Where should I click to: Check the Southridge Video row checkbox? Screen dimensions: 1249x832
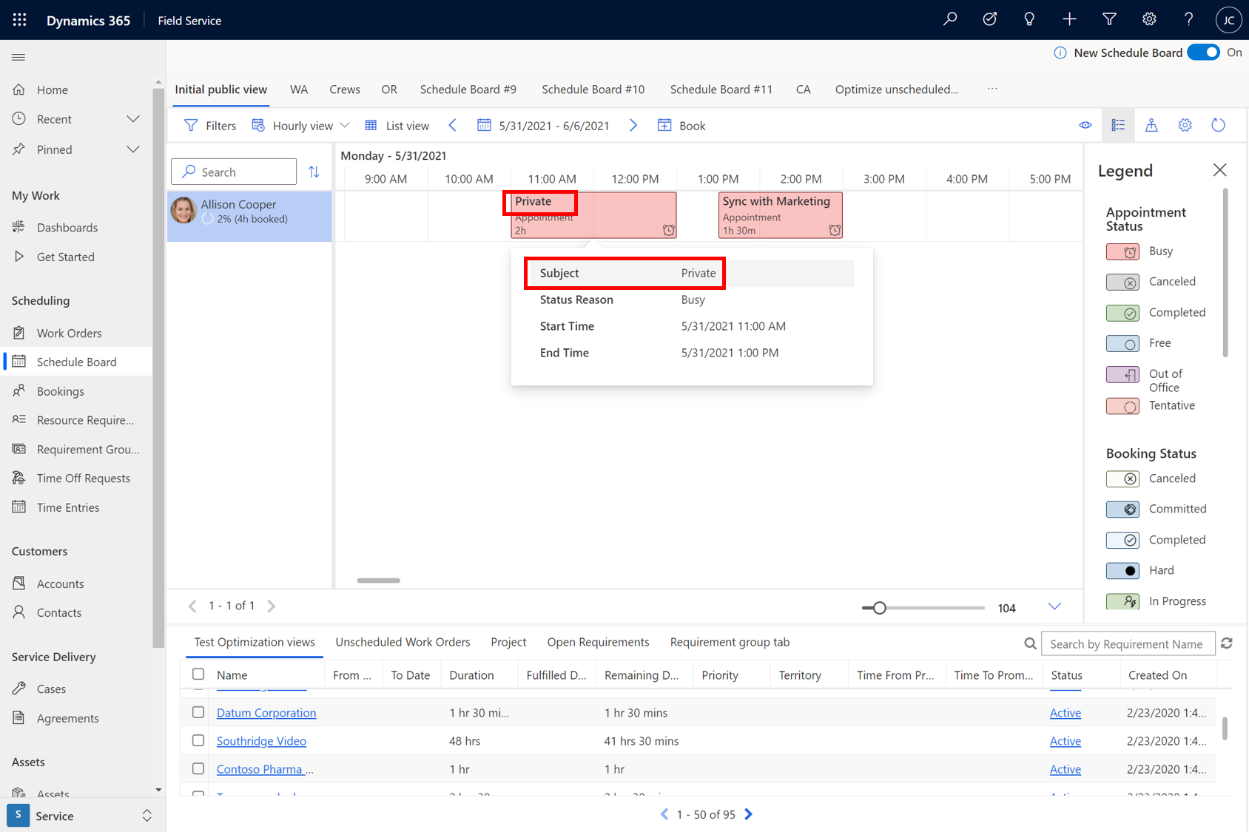tap(198, 740)
